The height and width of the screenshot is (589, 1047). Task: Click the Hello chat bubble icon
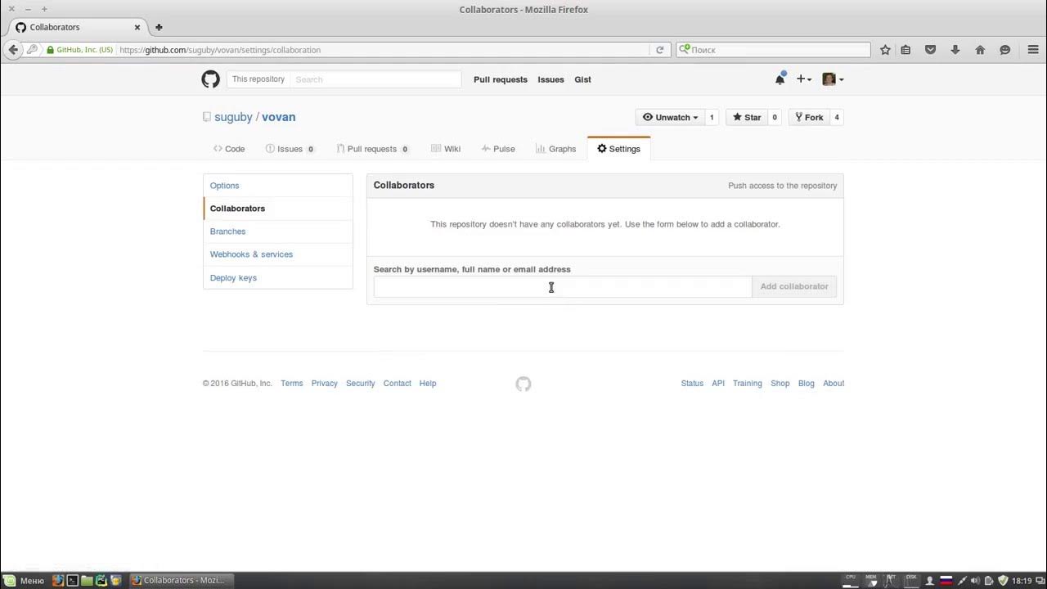tap(1005, 50)
